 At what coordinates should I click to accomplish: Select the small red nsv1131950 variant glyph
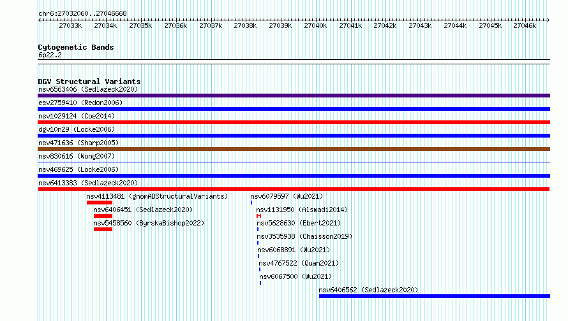pos(258,216)
